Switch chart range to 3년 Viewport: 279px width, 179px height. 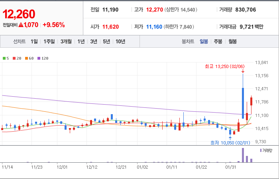pos(94,41)
